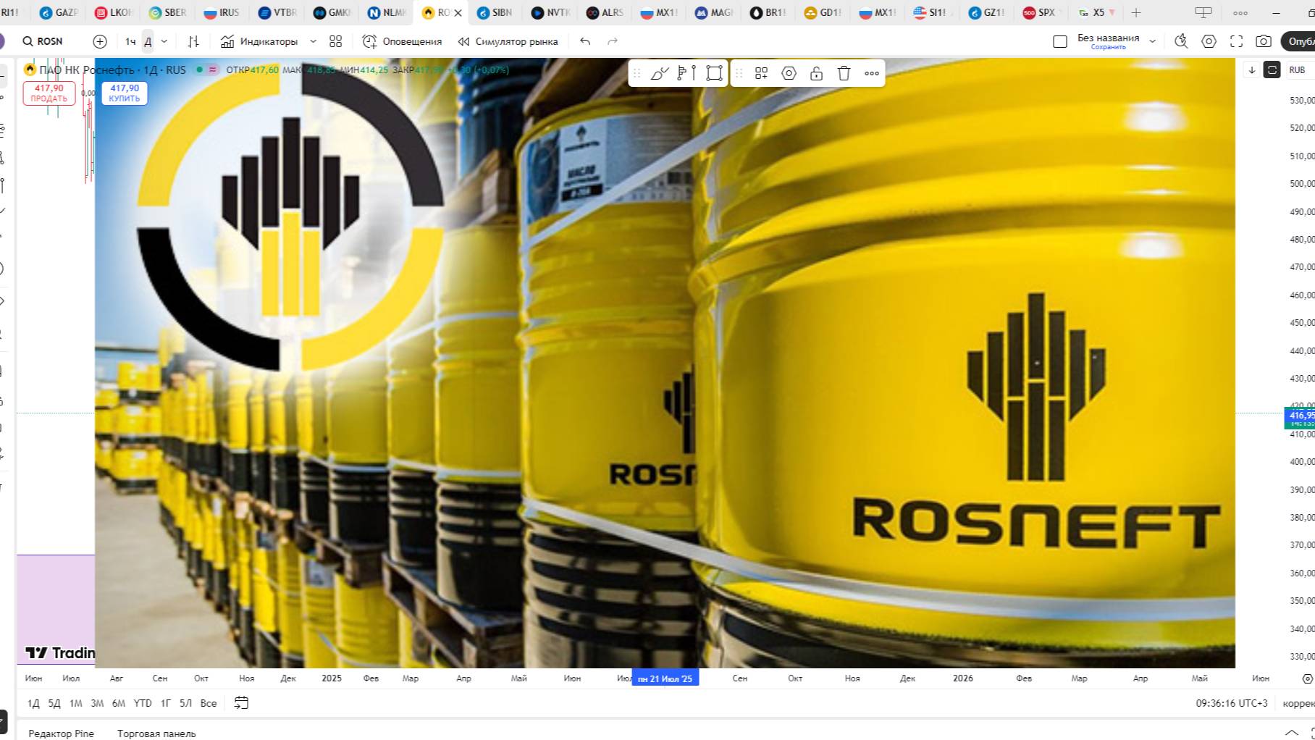Open the go-to-date calendar icon
Image resolution: width=1315 pixels, height=740 pixels.
point(241,703)
